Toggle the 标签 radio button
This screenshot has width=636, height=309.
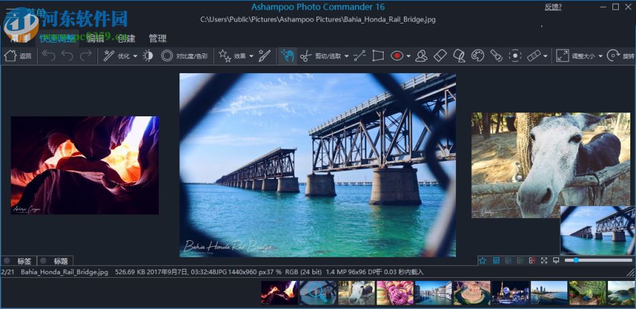point(7,261)
